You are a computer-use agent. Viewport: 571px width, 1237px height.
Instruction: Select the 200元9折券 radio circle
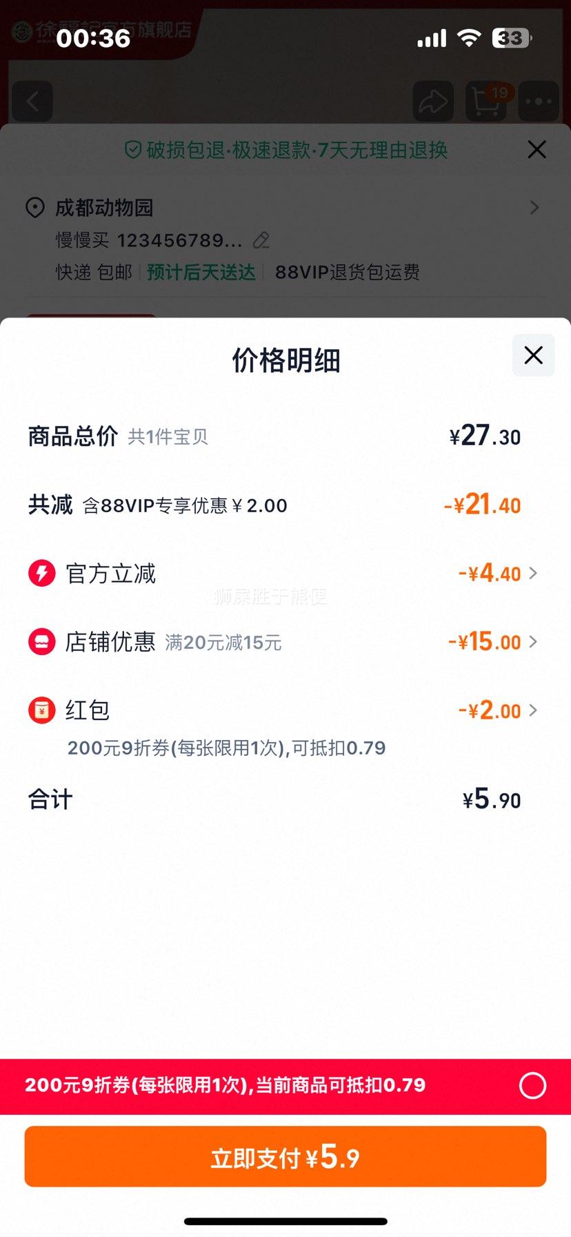532,1085
